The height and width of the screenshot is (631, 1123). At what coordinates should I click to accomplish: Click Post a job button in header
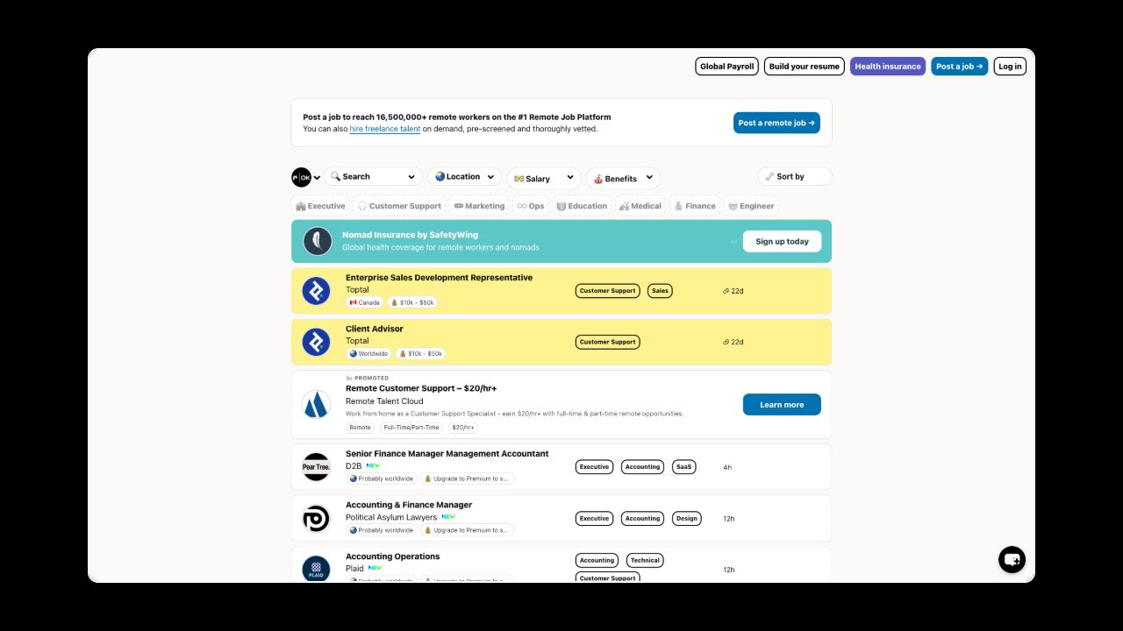(x=960, y=67)
